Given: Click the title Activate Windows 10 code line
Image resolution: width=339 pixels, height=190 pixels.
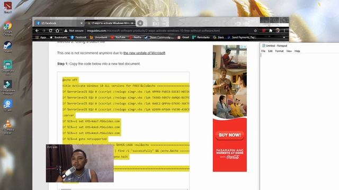Looking at the screenshot, I should click(126, 85).
